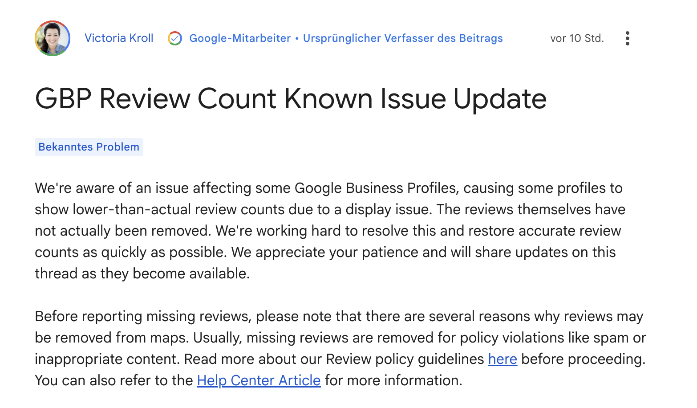
Task: Click the 'vor 10 Std.' timestamp
Action: pyautogui.click(x=577, y=38)
